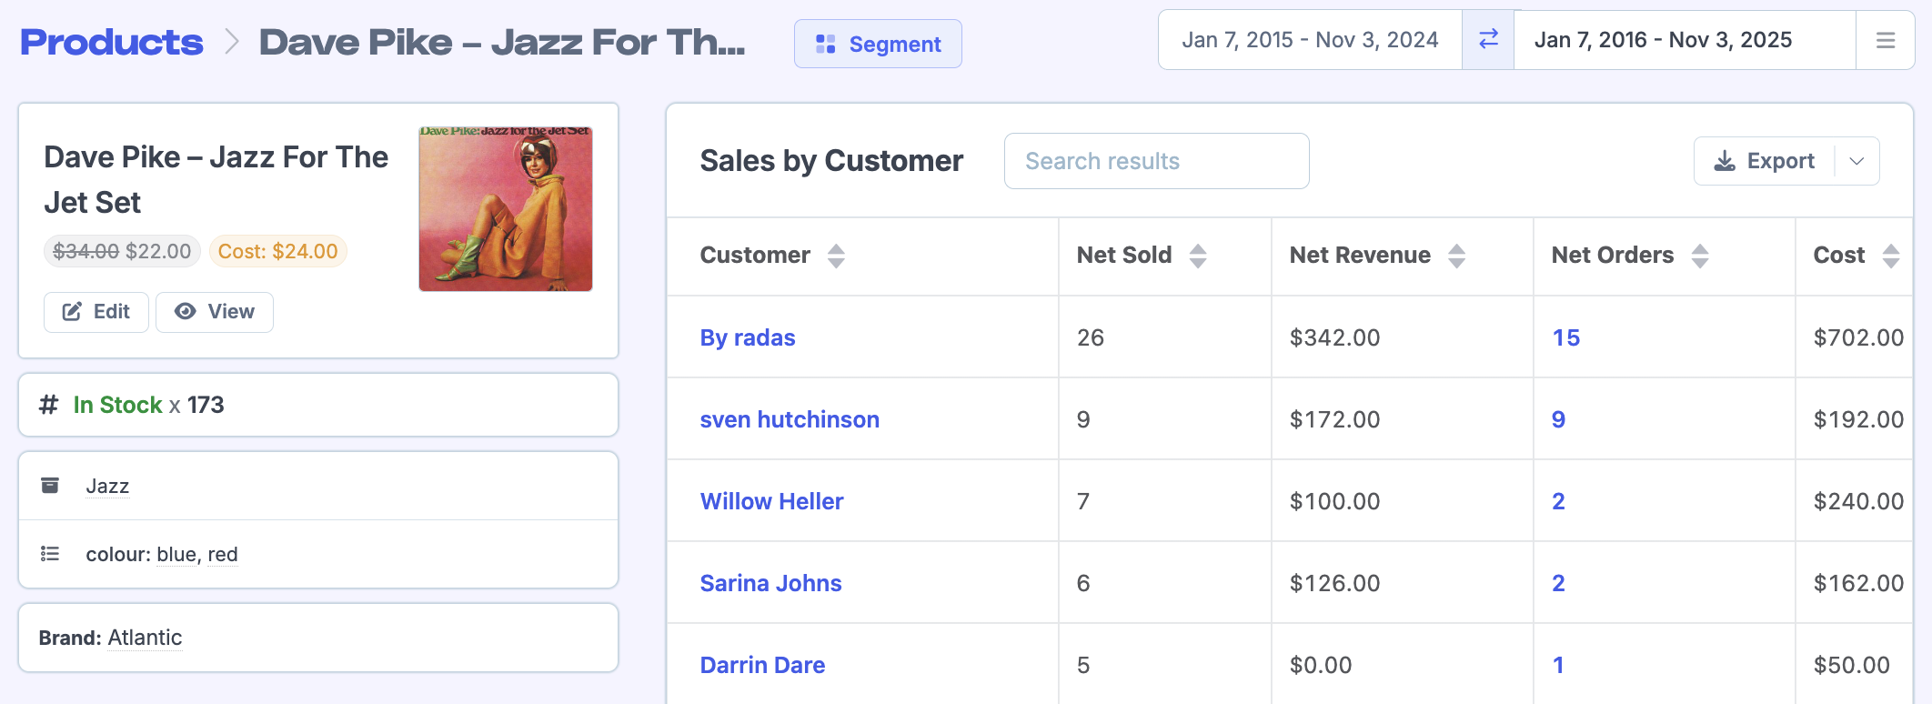Sort table by Net Orders arrows

point(1699,256)
